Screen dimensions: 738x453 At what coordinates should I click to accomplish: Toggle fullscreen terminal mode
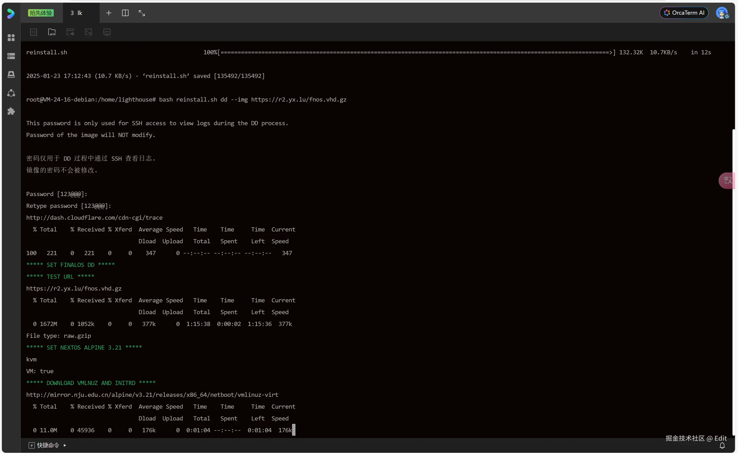(142, 13)
